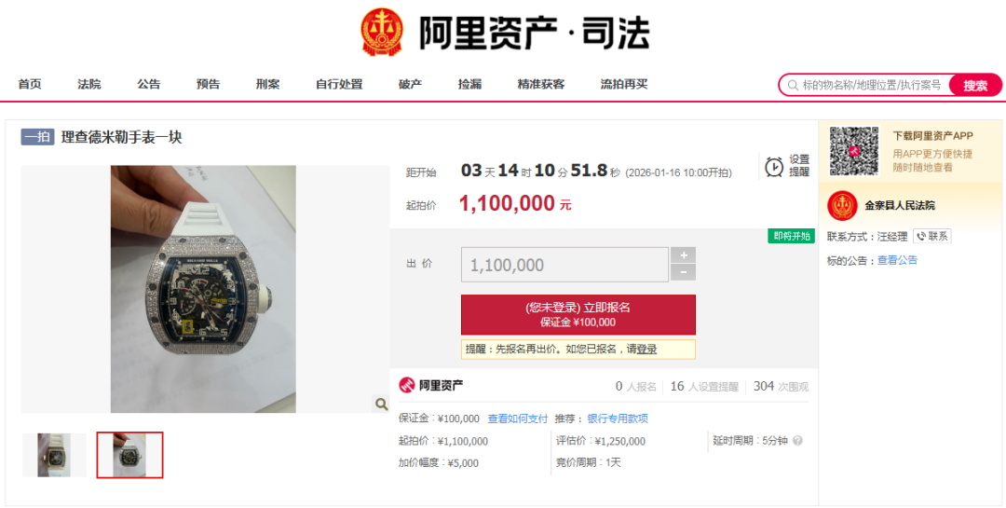1006x508 pixels.
Task: Click the 金寨县人民法院 court badge icon
Action: (842, 205)
